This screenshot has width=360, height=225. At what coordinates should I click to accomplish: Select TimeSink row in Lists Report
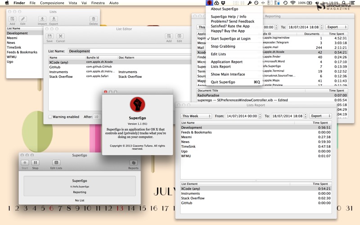point(256,147)
